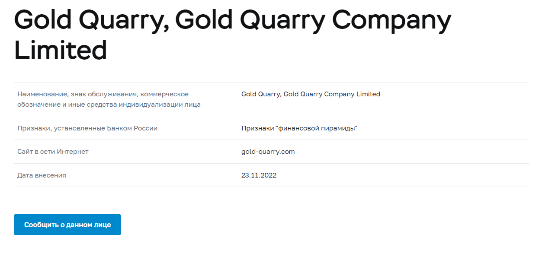Click the date value 23.11.2022

(259, 175)
